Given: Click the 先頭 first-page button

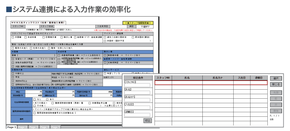Looking at the screenshot, I should (276, 92).
